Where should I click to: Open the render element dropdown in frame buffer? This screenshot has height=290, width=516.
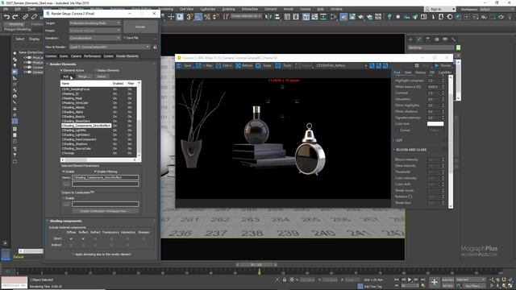pyautogui.click(x=341, y=66)
